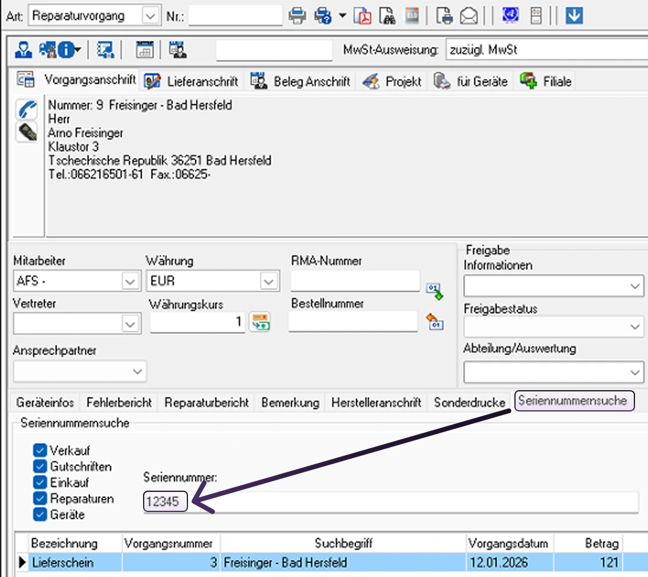Open the Freigabestatus dropdown
This screenshot has height=577, width=648.
coord(636,326)
